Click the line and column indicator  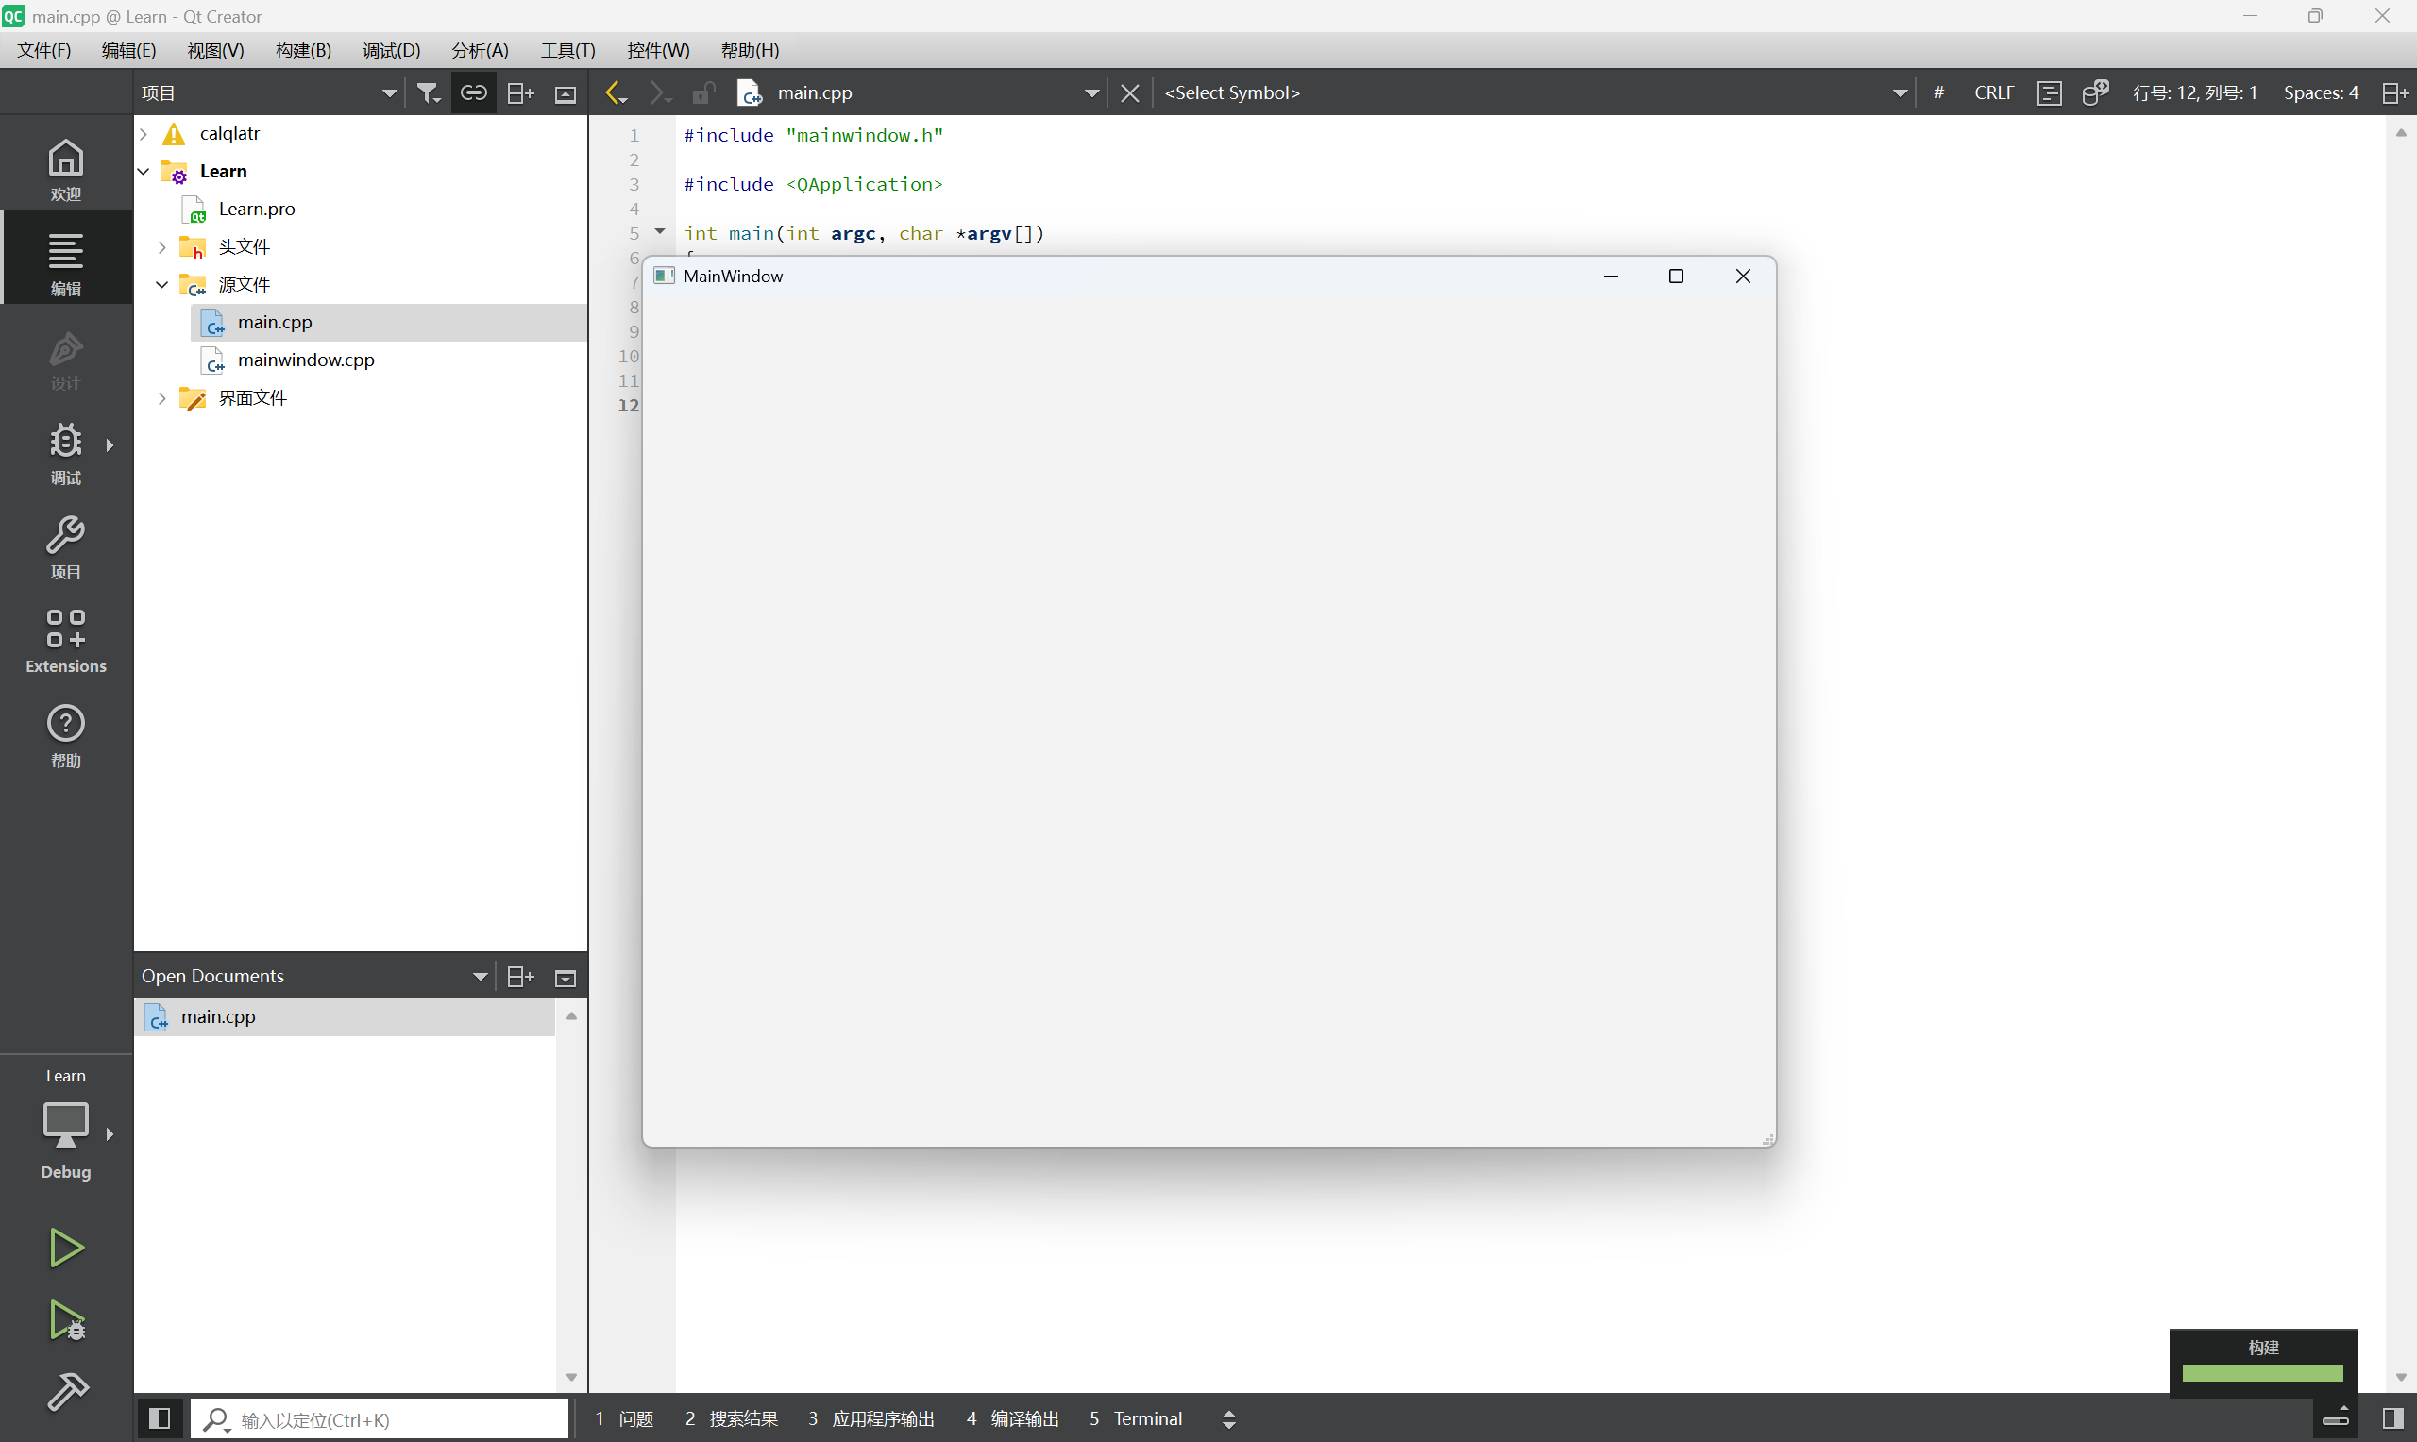pos(2194,93)
